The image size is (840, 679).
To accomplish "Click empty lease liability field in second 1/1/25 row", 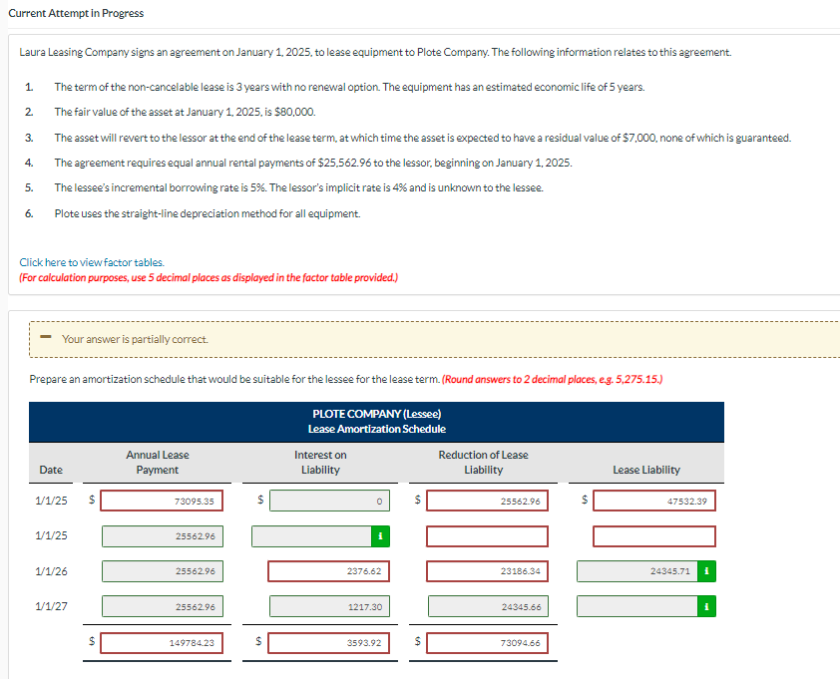I will (654, 536).
